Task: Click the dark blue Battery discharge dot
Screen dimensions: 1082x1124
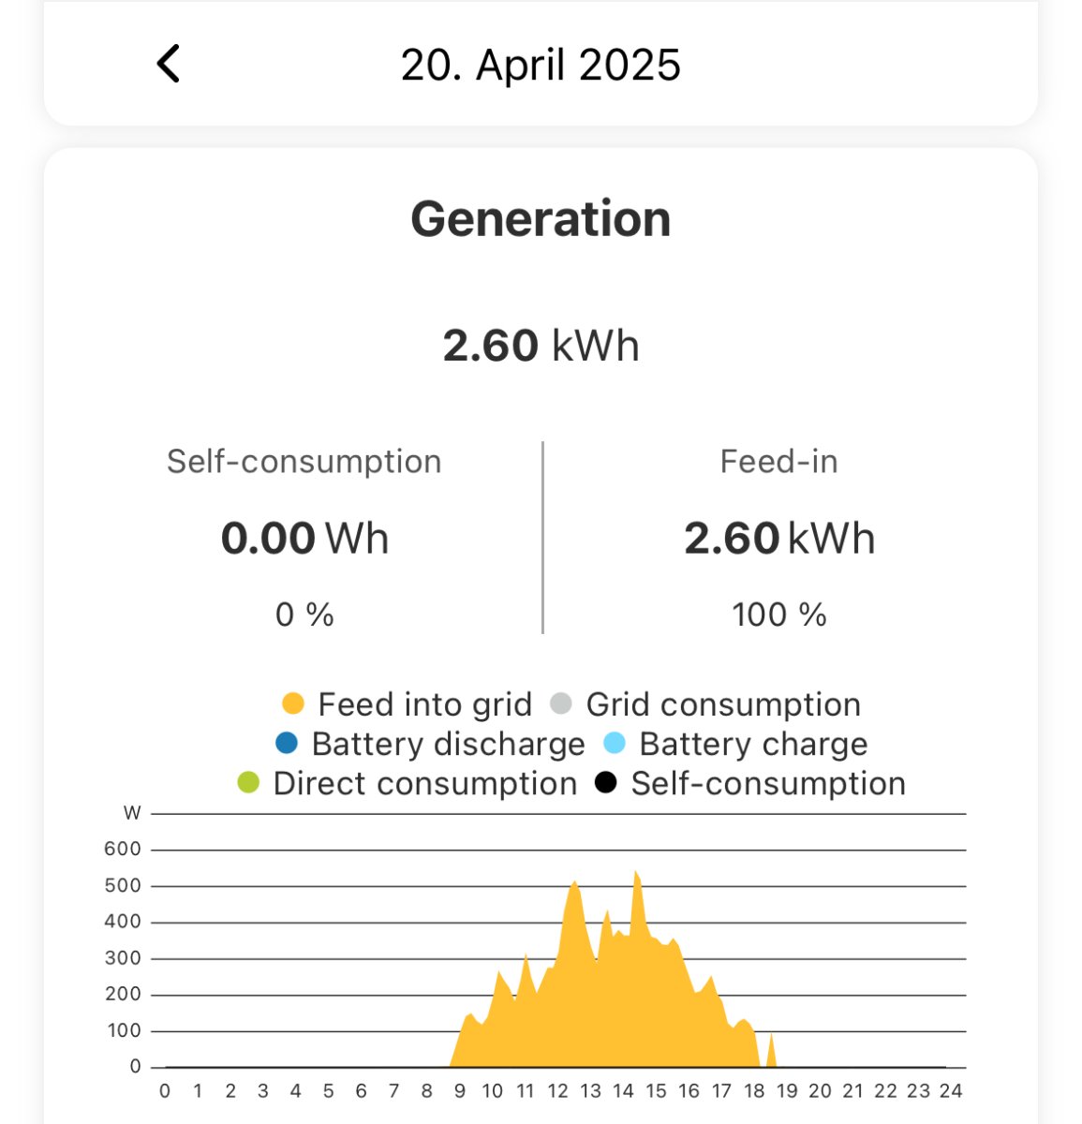Action: [x=287, y=744]
